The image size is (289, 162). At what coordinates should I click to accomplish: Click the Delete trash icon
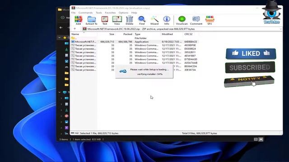tap(130, 20)
